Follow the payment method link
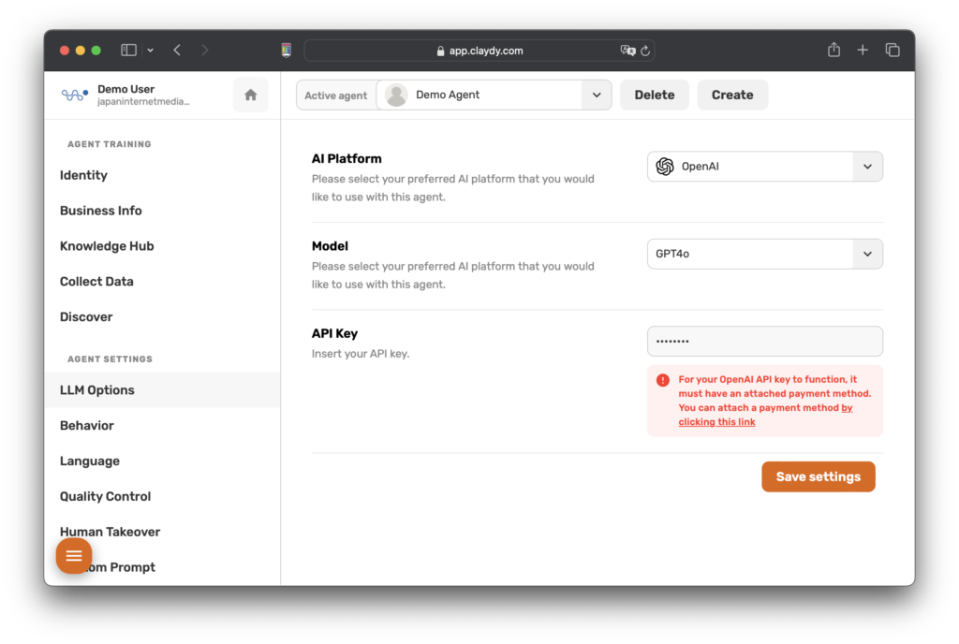Screen dimensions: 959x644 (x=717, y=422)
